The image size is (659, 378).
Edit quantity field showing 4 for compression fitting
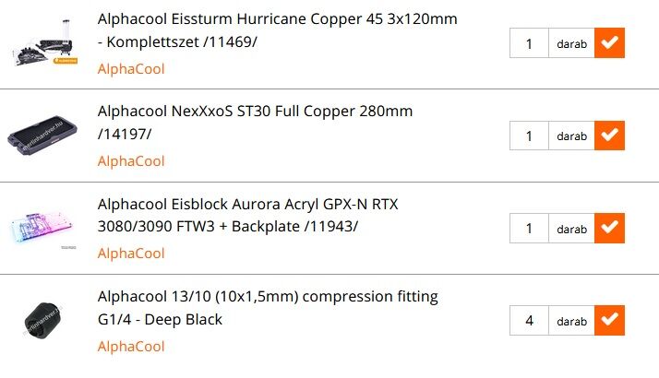pos(529,321)
